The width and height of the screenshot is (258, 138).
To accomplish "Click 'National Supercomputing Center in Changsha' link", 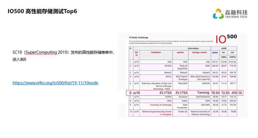I will 157,113.
